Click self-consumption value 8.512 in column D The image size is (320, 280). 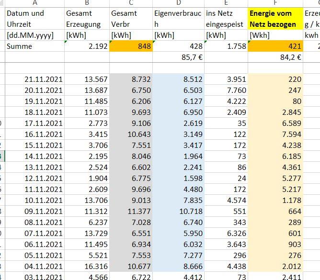[178, 79]
